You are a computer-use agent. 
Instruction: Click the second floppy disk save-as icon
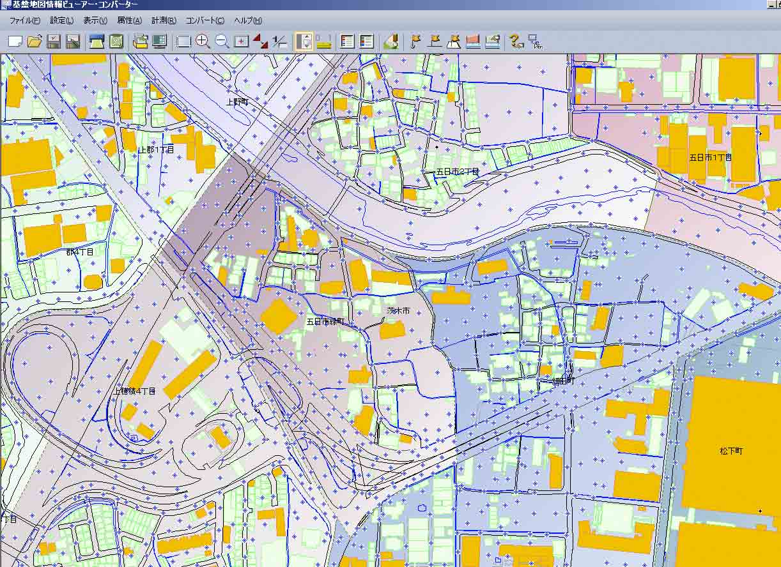[72, 42]
